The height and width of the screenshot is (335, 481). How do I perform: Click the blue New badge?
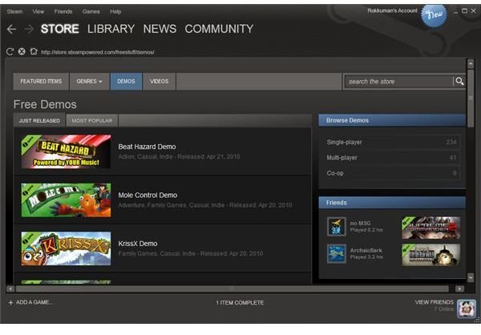tap(434, 14)
